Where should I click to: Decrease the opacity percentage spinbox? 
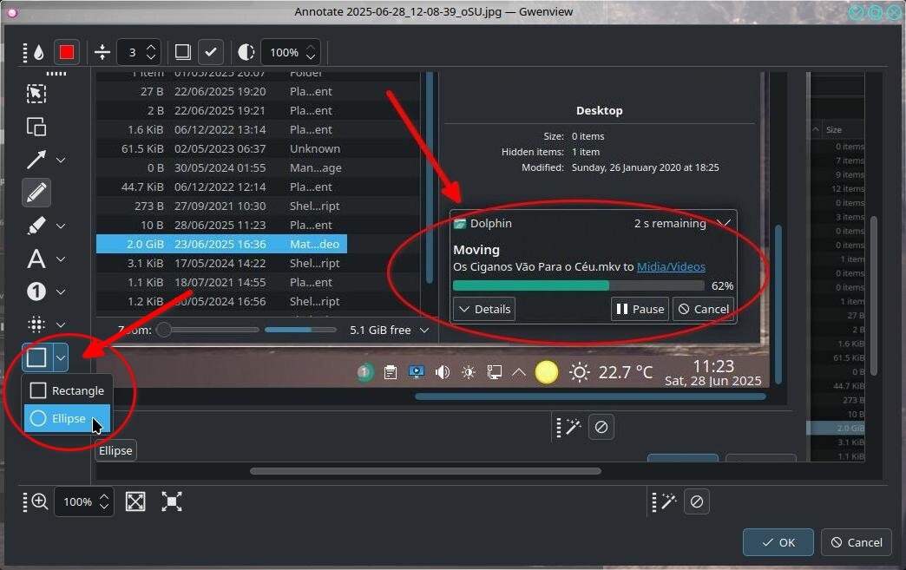311,58
